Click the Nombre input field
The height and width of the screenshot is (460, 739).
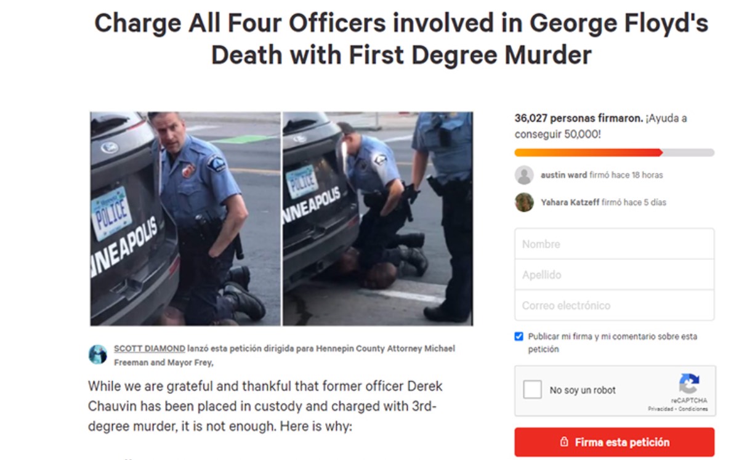tap(615, 244)
